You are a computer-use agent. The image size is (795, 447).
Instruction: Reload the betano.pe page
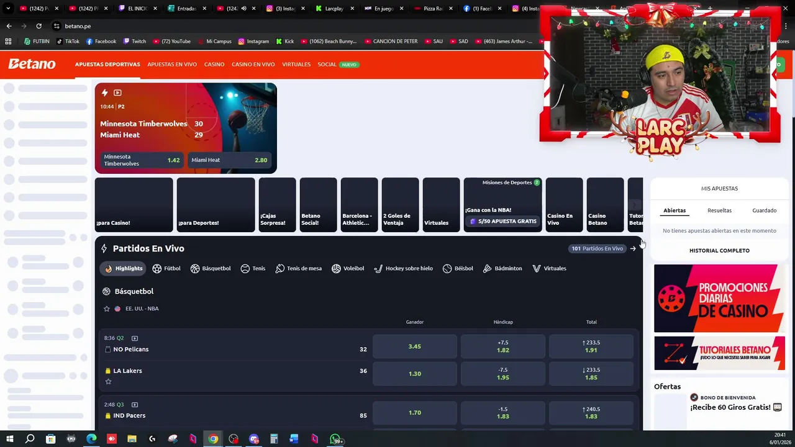(x=39, y=26)
